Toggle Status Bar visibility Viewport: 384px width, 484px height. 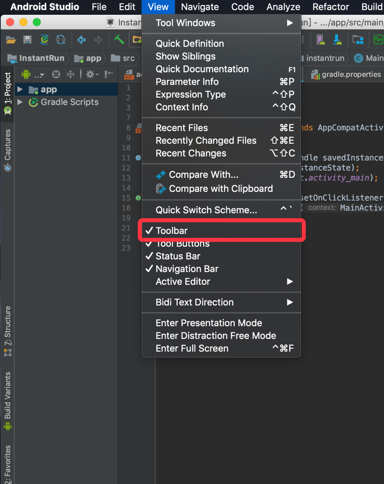(221, 256)
